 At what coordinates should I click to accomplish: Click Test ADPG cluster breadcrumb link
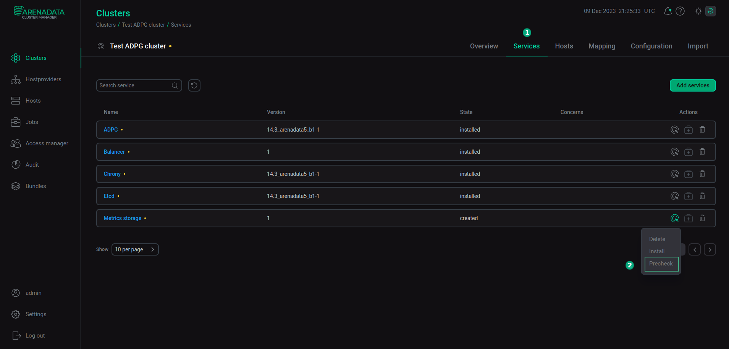(x=143, y=25)
